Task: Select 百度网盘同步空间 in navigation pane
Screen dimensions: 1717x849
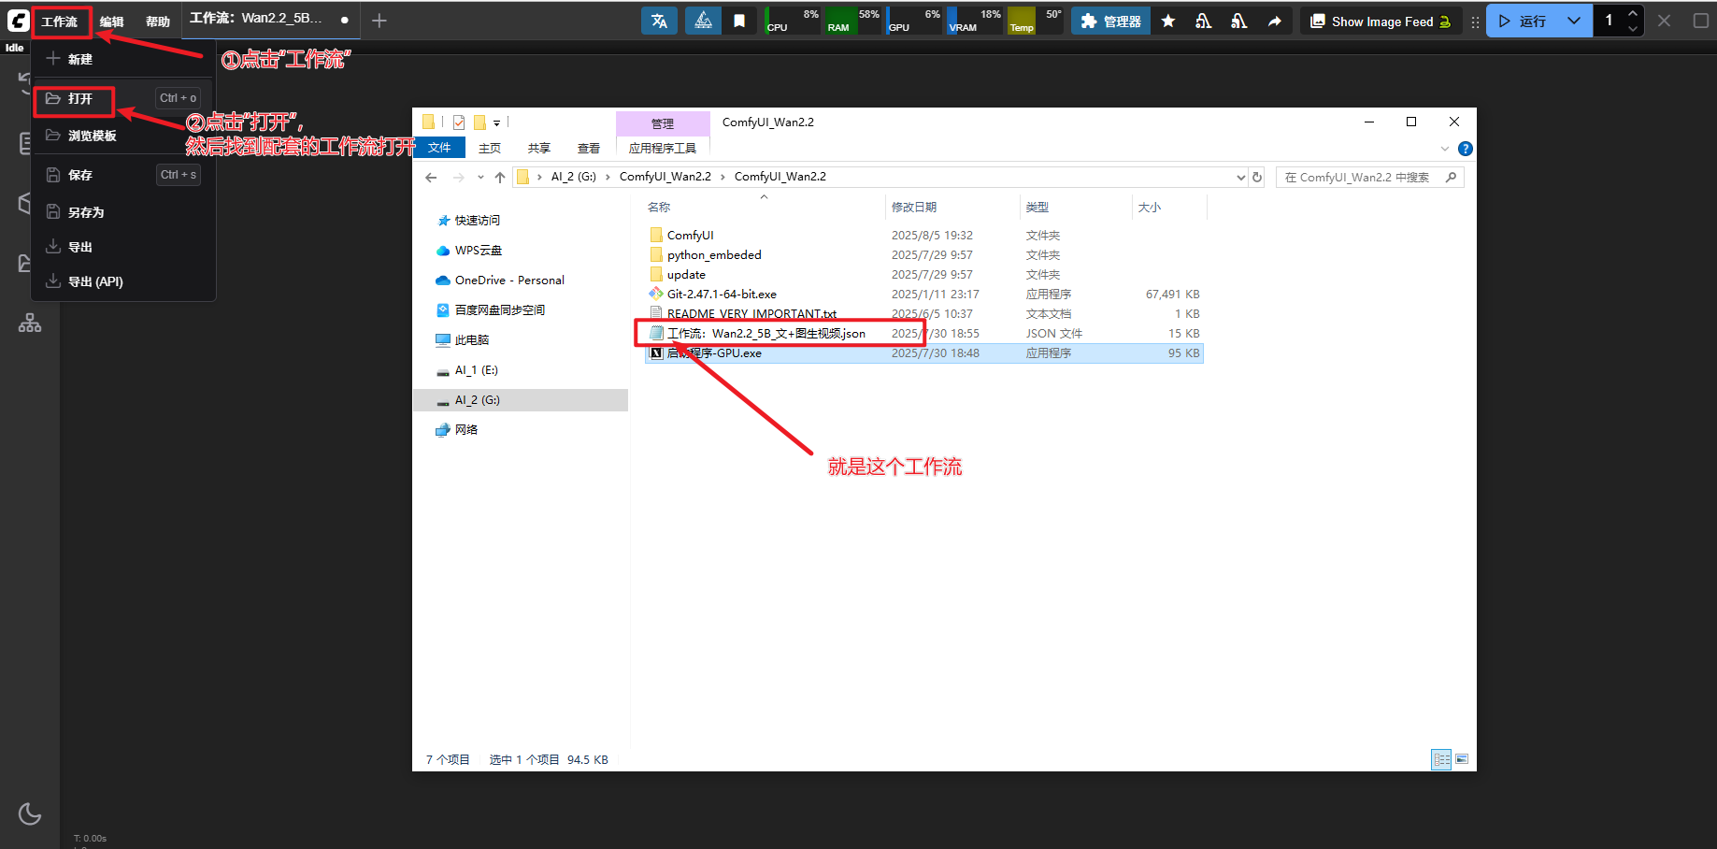Action: [492, 310]
